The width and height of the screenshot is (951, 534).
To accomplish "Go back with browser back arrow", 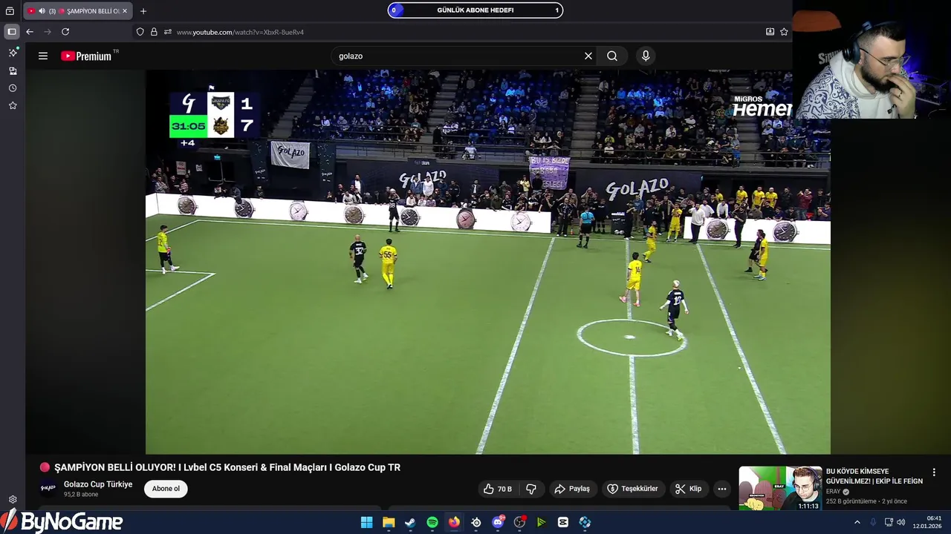I will (30, 32).
